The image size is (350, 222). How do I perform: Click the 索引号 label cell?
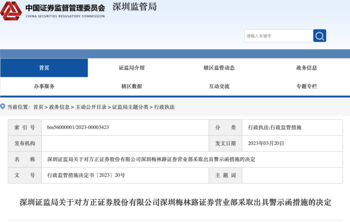coord(25,128)
